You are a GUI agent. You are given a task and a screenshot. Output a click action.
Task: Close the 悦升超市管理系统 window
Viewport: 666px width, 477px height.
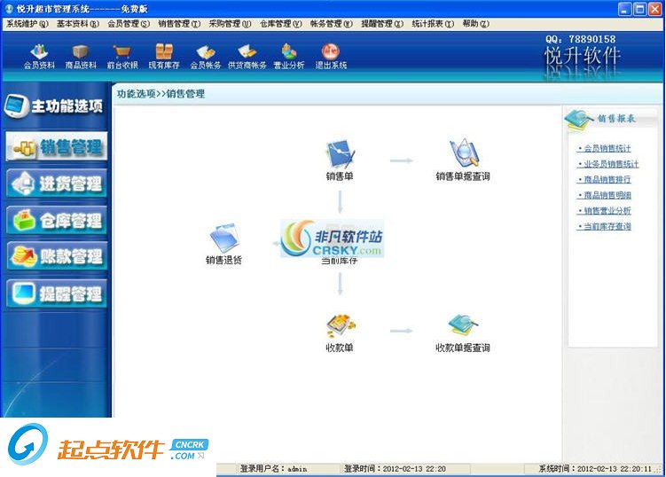click(655, 9)
